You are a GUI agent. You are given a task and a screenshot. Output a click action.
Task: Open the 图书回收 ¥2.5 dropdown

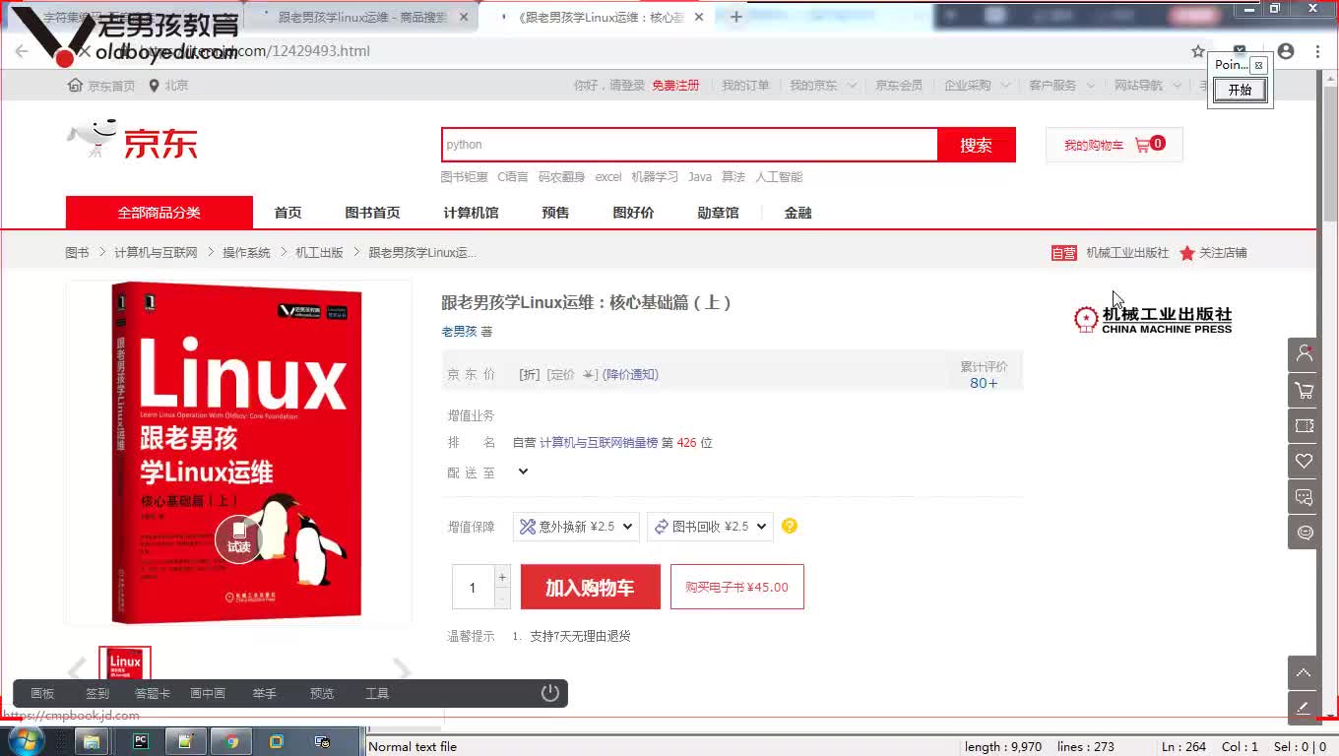click(x=710, y=527)
